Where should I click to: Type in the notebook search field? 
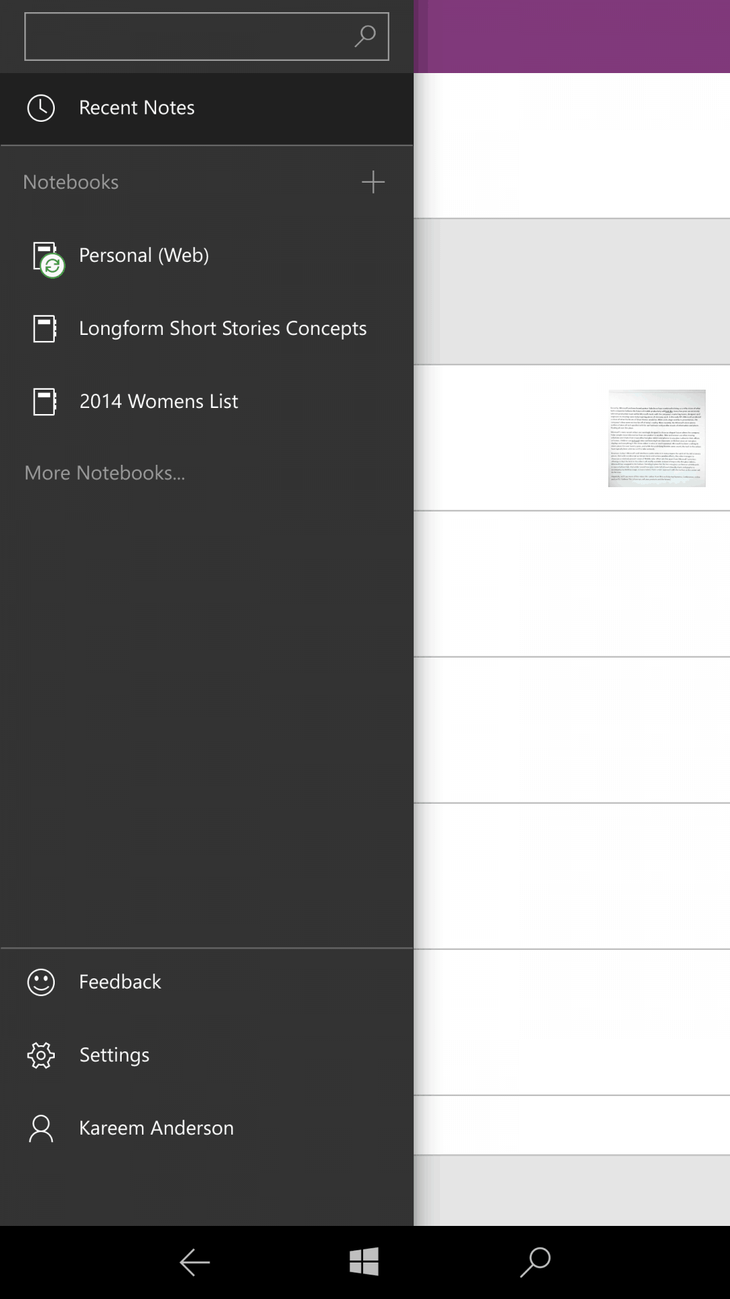186,37
